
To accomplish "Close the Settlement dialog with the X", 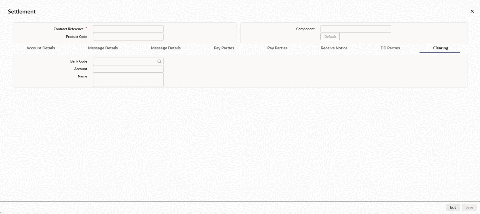I will click(x=472, y=11).
